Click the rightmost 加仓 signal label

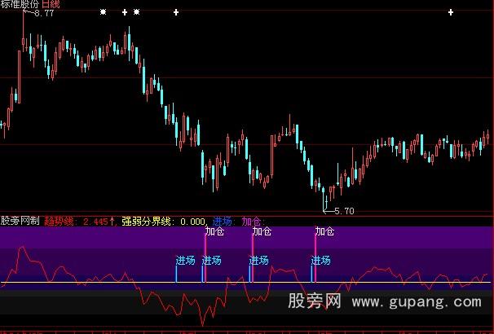tap(324, 231)
